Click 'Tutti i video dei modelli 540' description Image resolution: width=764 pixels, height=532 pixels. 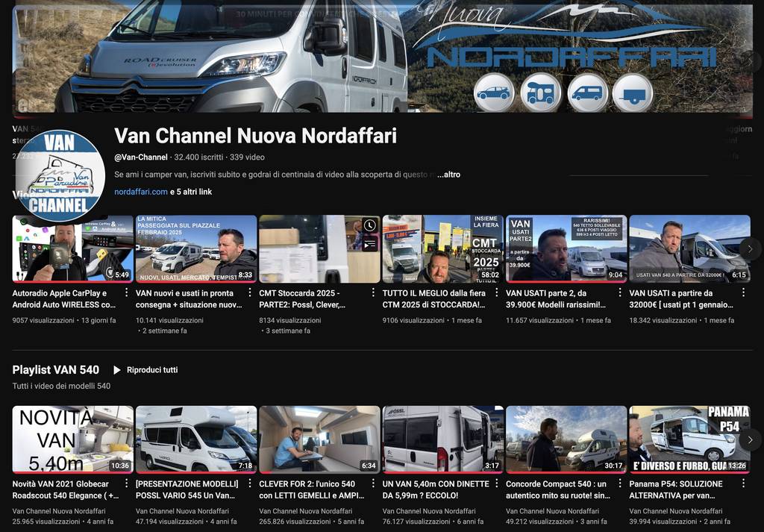61,386
